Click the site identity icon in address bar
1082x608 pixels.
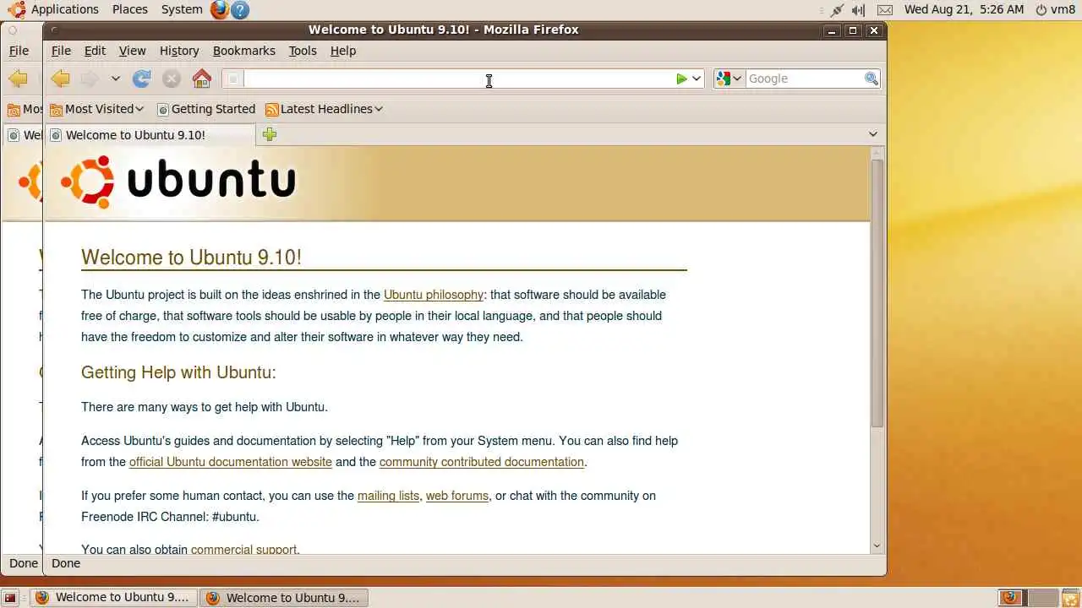coord(234,79)
